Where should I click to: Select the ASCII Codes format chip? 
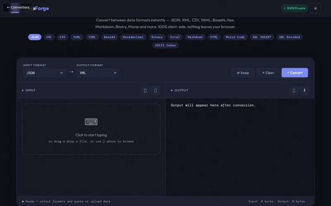(x=165, y=45)
